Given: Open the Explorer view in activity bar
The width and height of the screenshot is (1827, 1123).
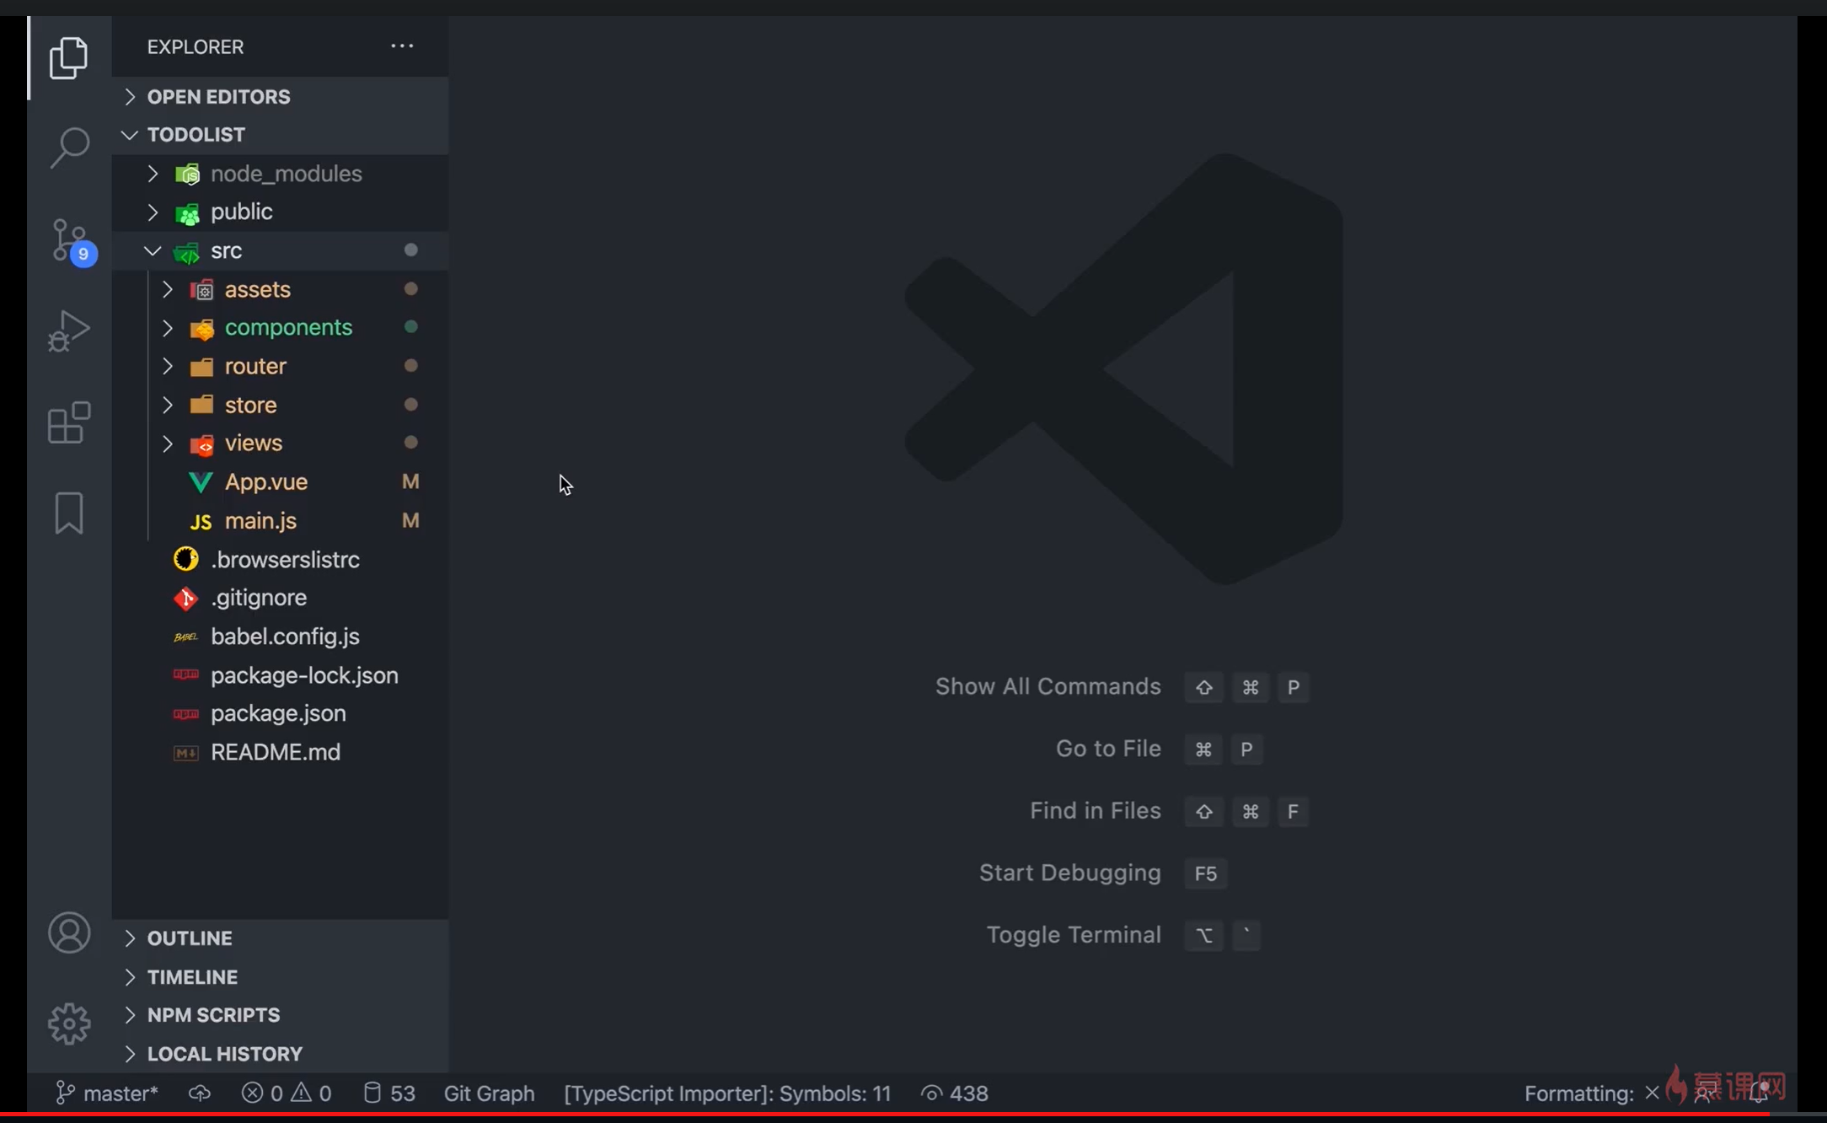Looking at the screenshot, I should (x=69, y=57).
